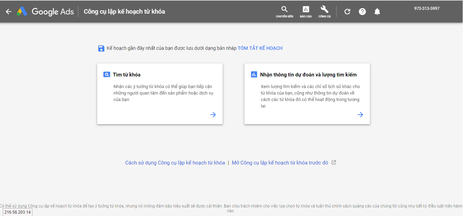Select Nhận thông tin dự đoán card title
The width and height of the screenshot is (463, 216).
[x=308, y=75]
